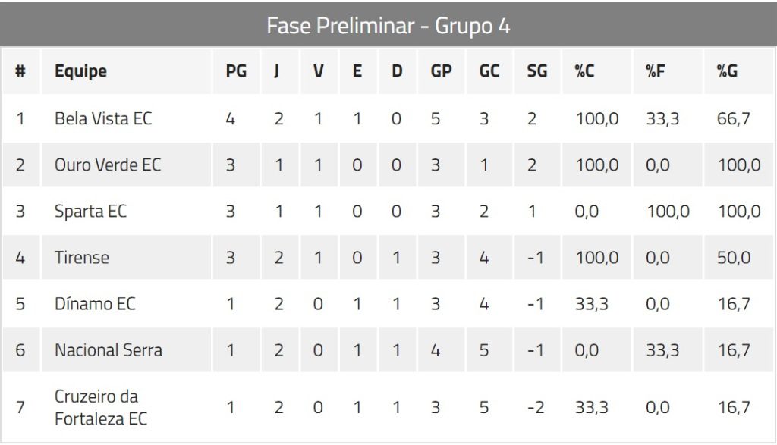Click the %G column header
The height and width of the screenshot is (445, 777).
point(727,71)
